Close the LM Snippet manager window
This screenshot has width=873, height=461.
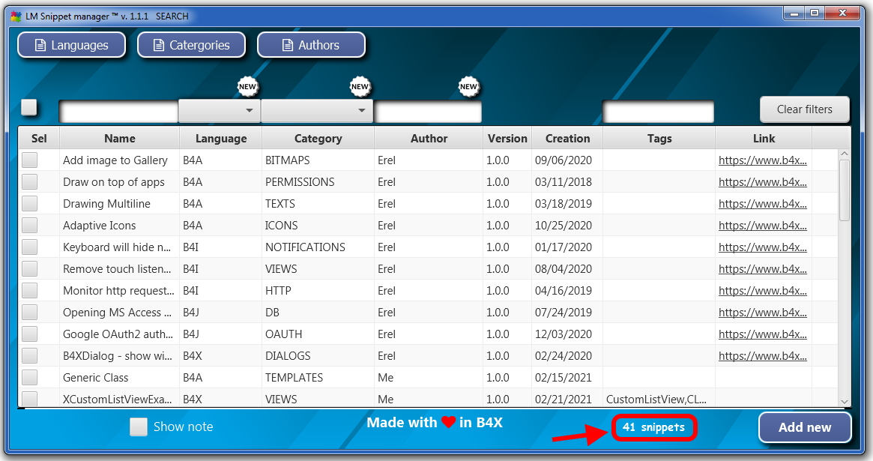[x=843, y=13]
